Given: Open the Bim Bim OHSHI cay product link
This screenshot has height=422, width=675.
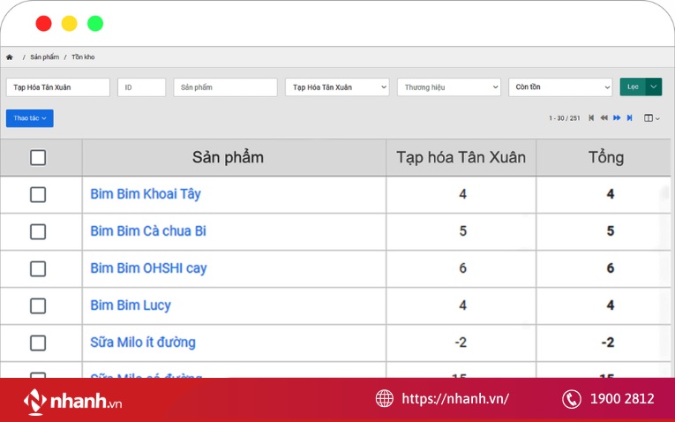Looking at the screenshot, I should pos(148,268).
